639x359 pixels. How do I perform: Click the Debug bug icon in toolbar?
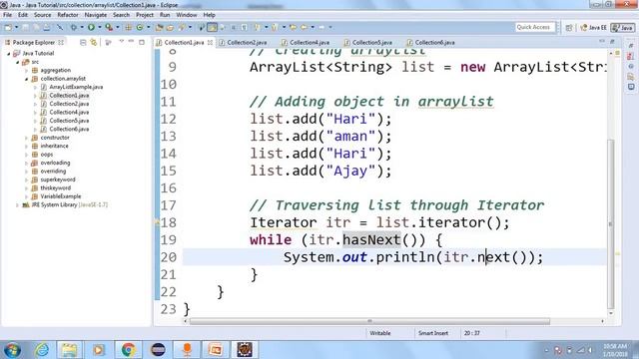point(74,27)
